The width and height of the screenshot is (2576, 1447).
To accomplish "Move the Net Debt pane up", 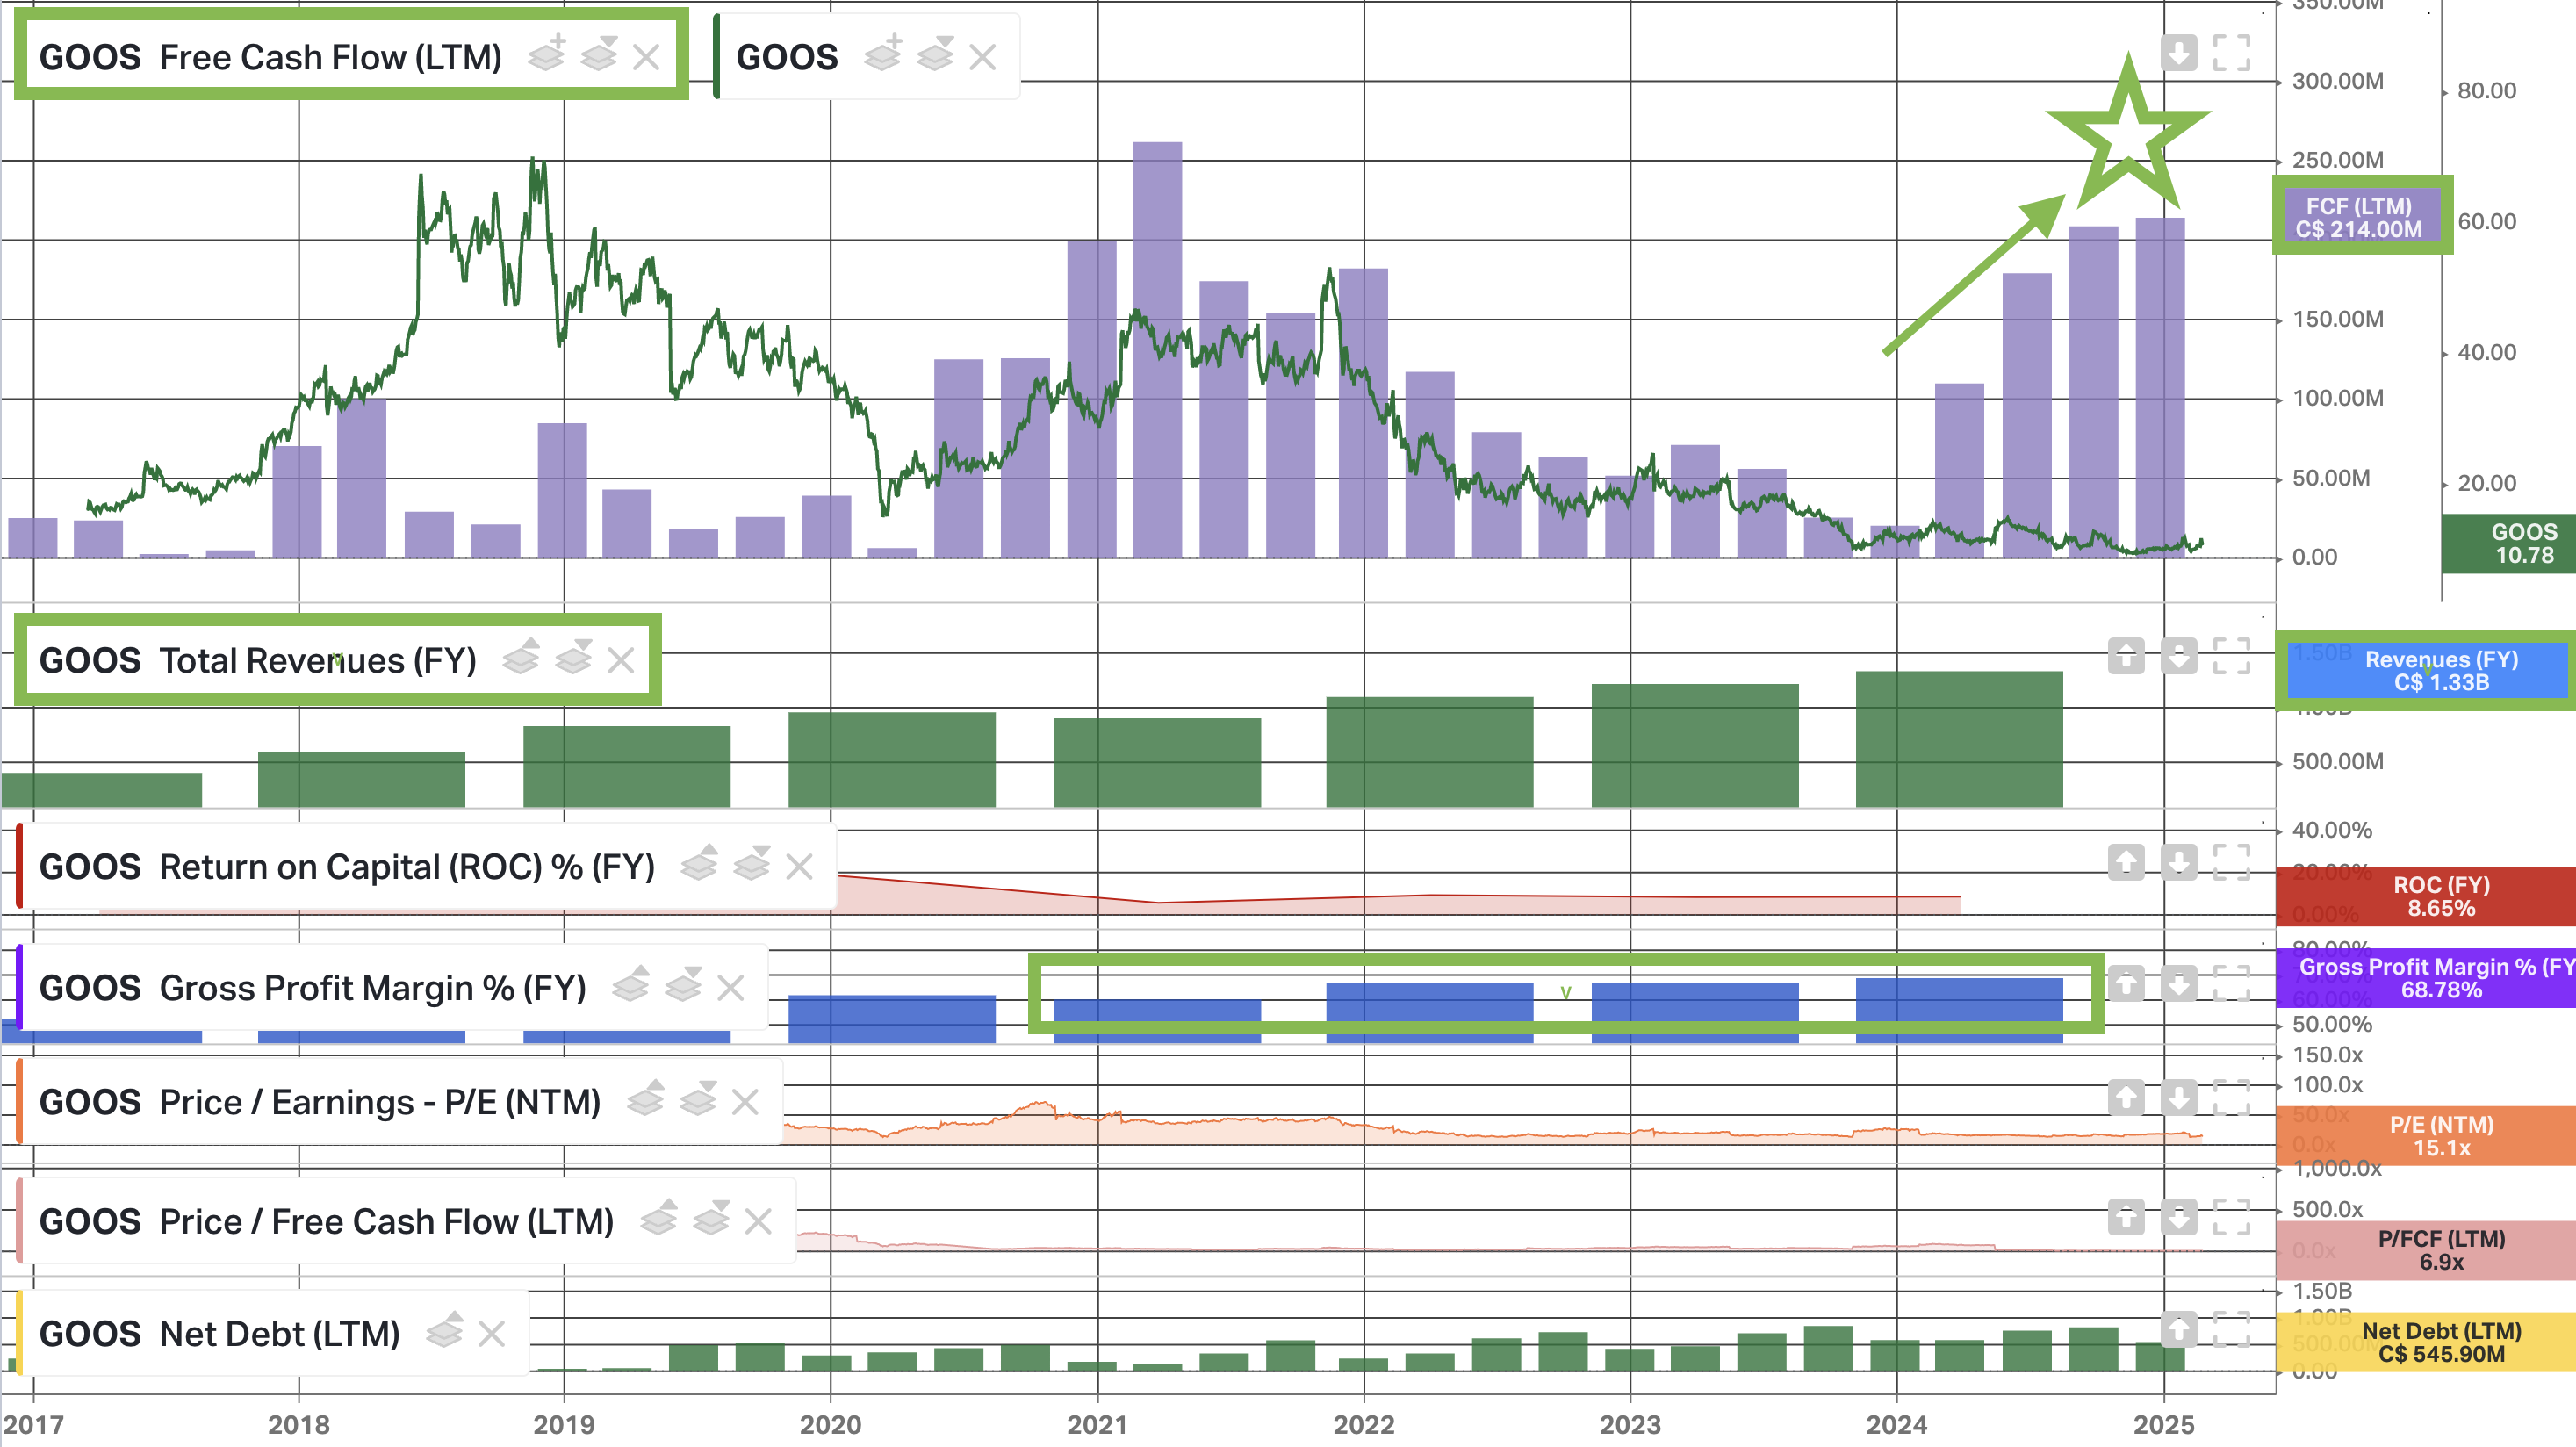I will click(2179, 1329).
